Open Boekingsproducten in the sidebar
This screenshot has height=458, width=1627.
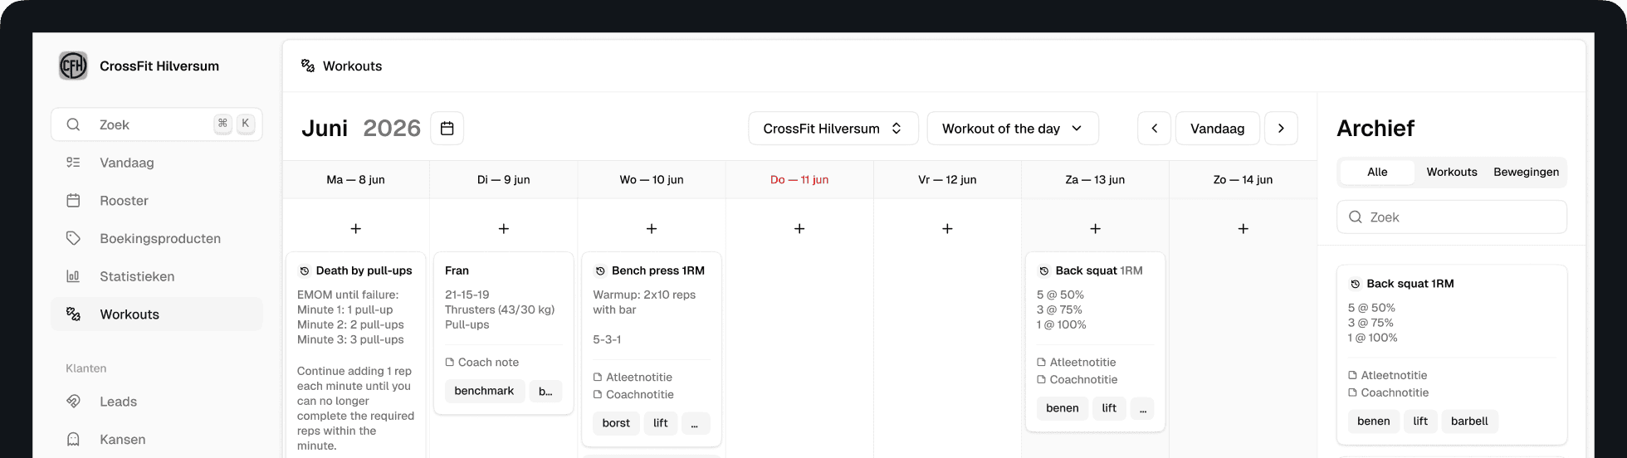pos(157,238)
